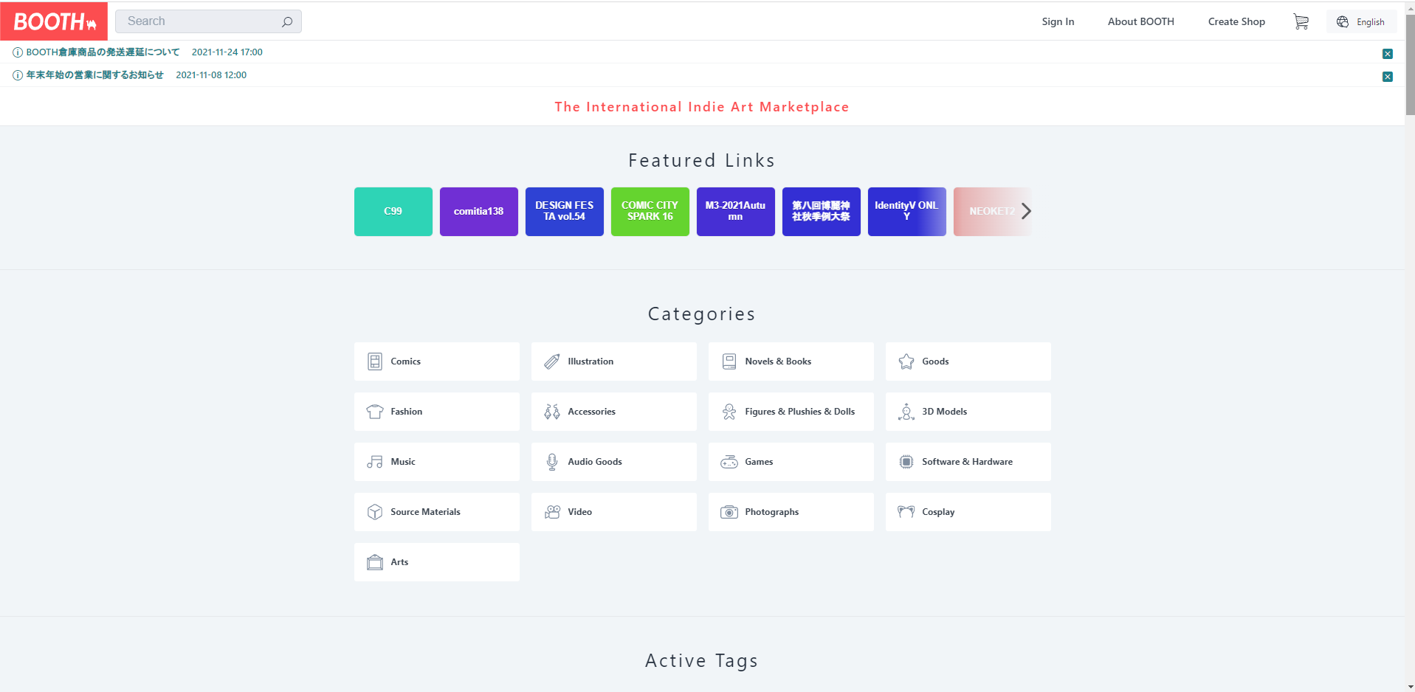This screenshot has height=692, width=1415.
Task: Dismiss the 2021-11-24 announcement notice
Action: (x=1387, y=54)
